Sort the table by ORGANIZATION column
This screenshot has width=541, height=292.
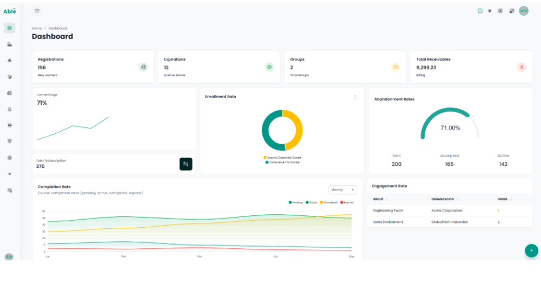coord(445,199)
